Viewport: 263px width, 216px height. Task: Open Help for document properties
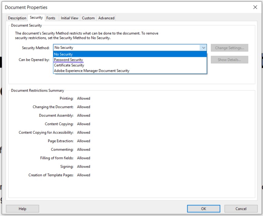(x=22, y=209)
